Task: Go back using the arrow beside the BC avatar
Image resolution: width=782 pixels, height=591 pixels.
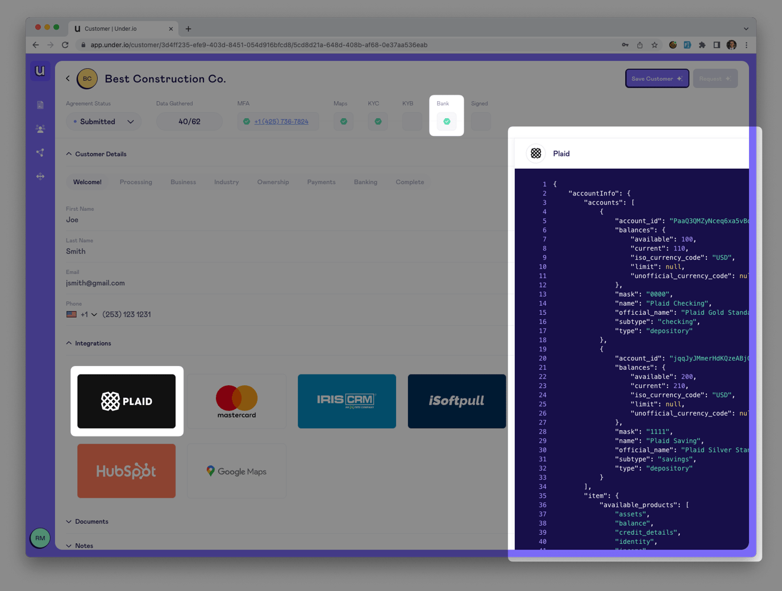Action: click(x=68, y=78)
